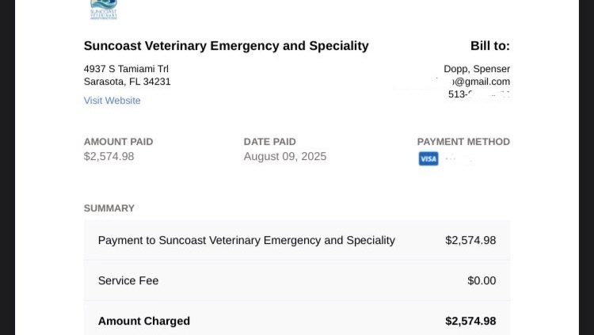The image size is (594, 335).
Task: Click the $2,574.98 value under Amount Paid
Action: point(109,157)
